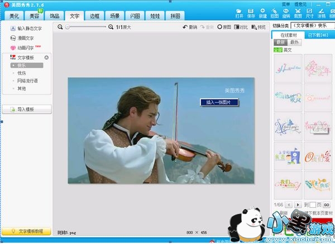This screenshot has width=335, height=244.
Task: Collapse the 文字模板 section arrow
Action: (46, 57)
